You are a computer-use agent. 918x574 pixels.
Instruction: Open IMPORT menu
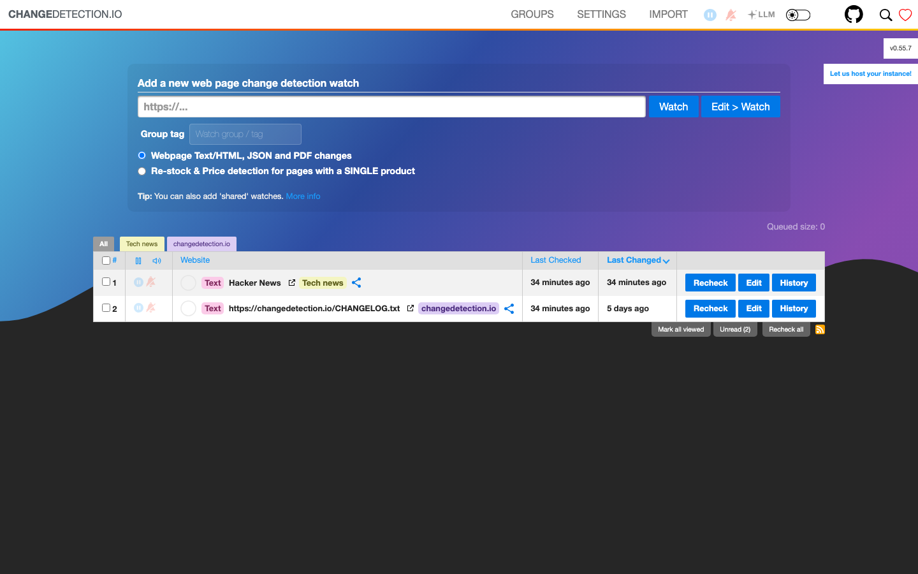pos(668,14)
